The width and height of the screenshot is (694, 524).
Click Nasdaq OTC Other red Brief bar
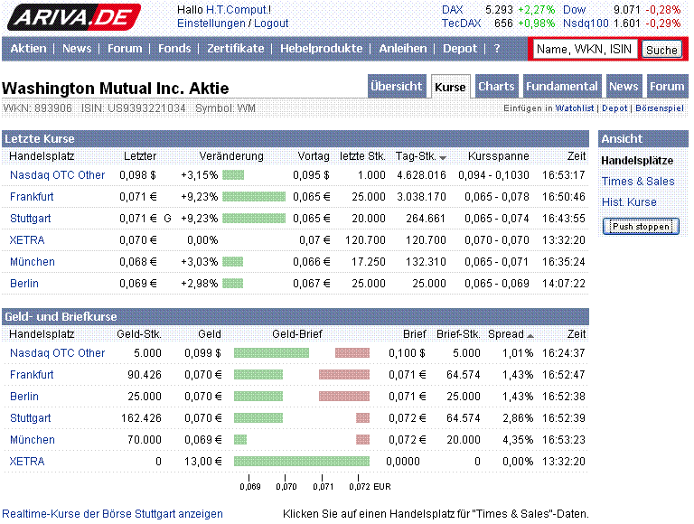(352, 352)
